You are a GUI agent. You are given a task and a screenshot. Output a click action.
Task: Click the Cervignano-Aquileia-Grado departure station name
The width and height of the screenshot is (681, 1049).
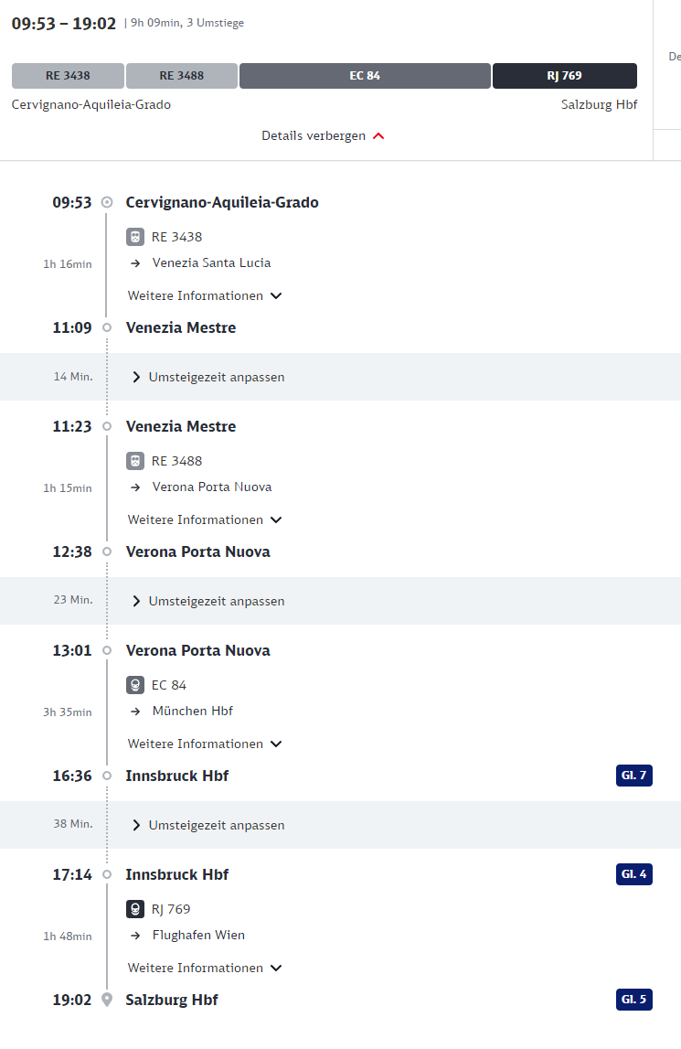click(222, 202)
